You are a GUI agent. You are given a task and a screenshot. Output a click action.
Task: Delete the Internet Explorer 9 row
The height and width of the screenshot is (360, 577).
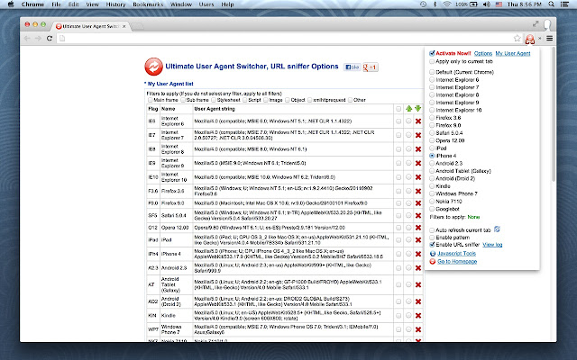click(418, 163)
